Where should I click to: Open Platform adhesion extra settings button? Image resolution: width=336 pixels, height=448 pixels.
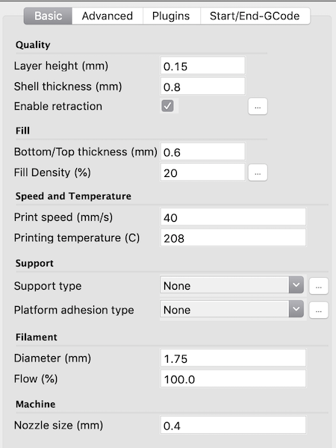tap(319, 310)
